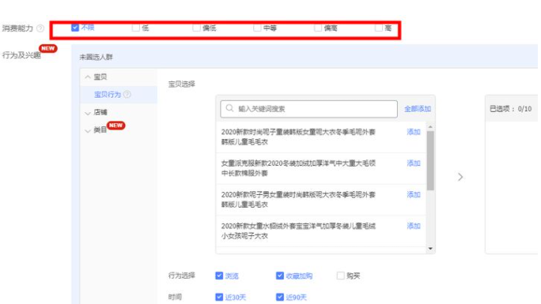Check the 低 spending-power checkbox
The image size is (541, 304).
(135, 28)
